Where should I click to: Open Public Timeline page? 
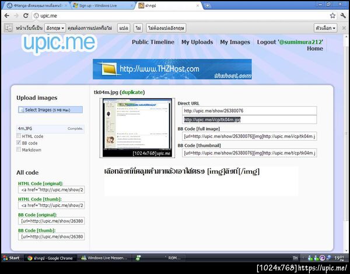(x=153, y=42)
